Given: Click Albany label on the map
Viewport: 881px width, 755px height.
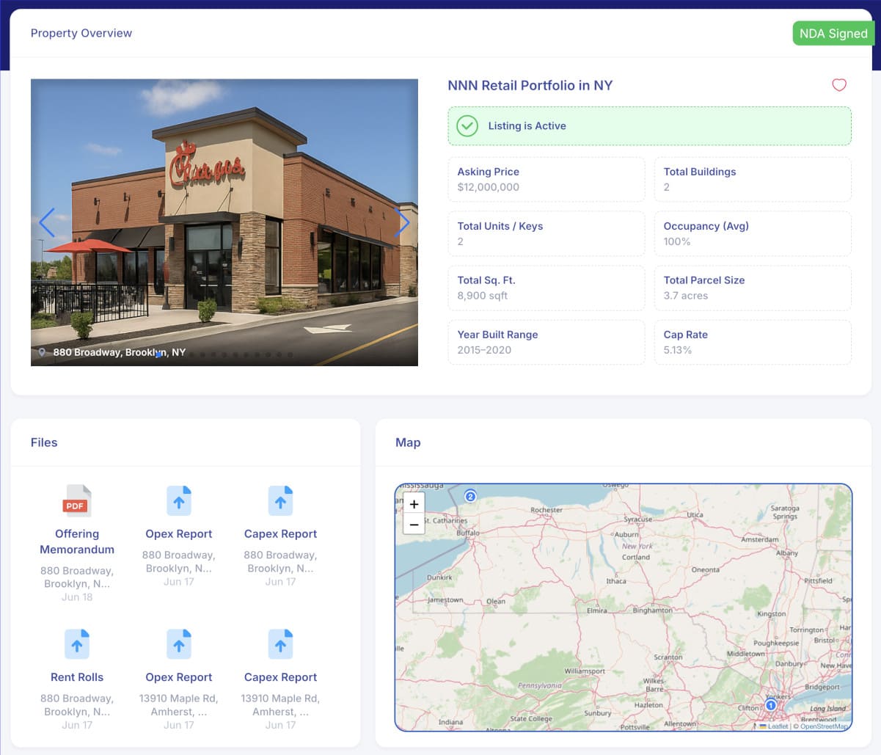Looking at the screenshot, I should pyautogui.click(x=787, y=553).
